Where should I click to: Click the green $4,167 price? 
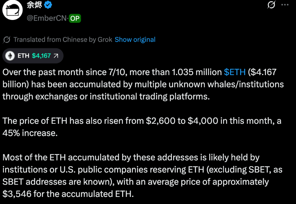pyautogui.click(x=41, y=56)
